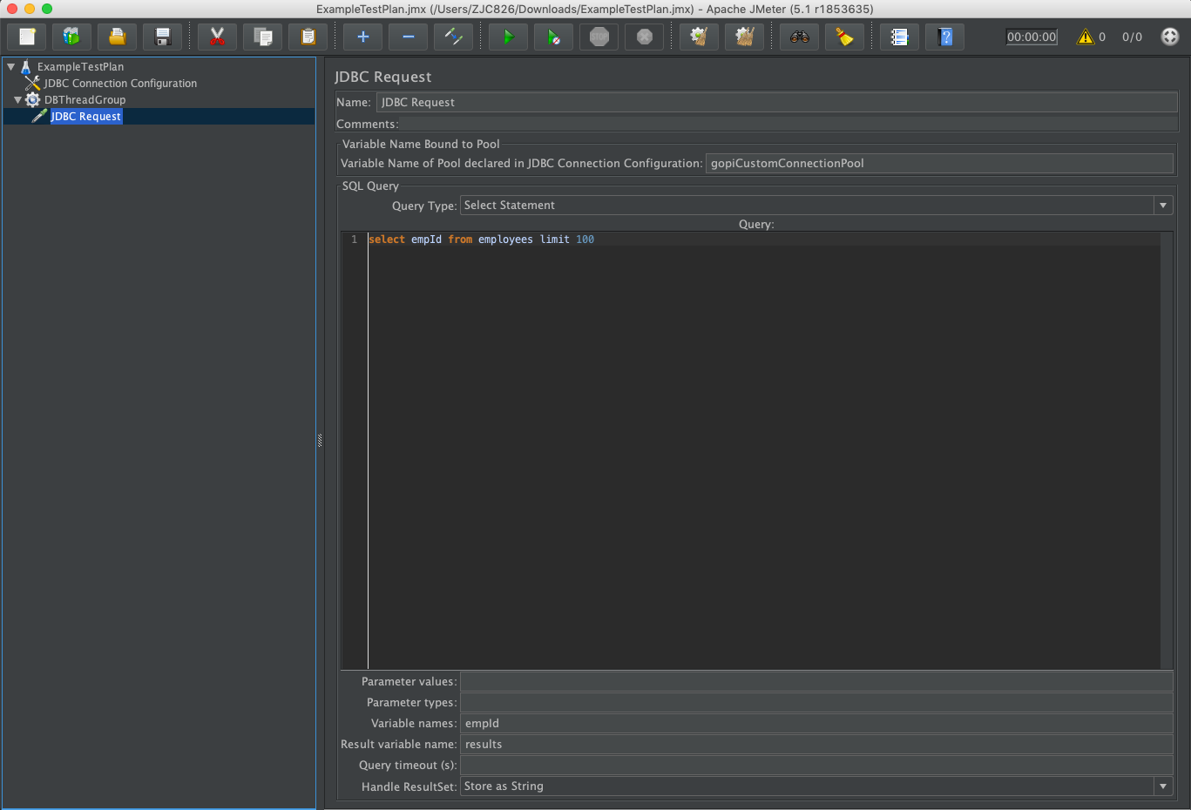This screenshot has height=810, width=1191.
Task: Click the Expand All plus toolbar button
Action: click(x=362, y=37)
